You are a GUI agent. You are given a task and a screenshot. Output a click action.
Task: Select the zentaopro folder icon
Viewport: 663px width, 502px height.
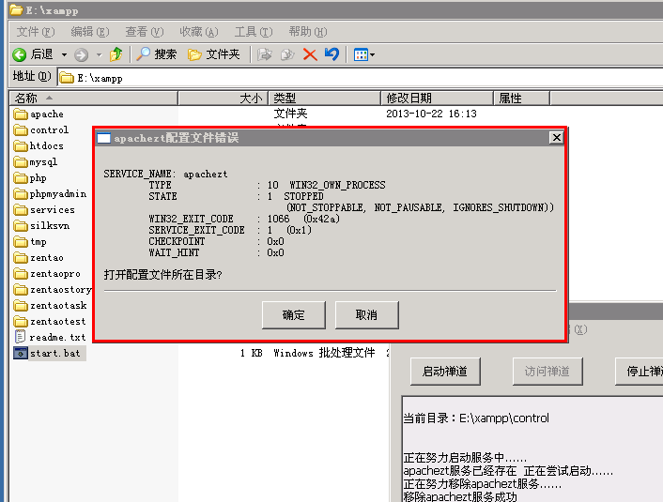pos(21,273)
